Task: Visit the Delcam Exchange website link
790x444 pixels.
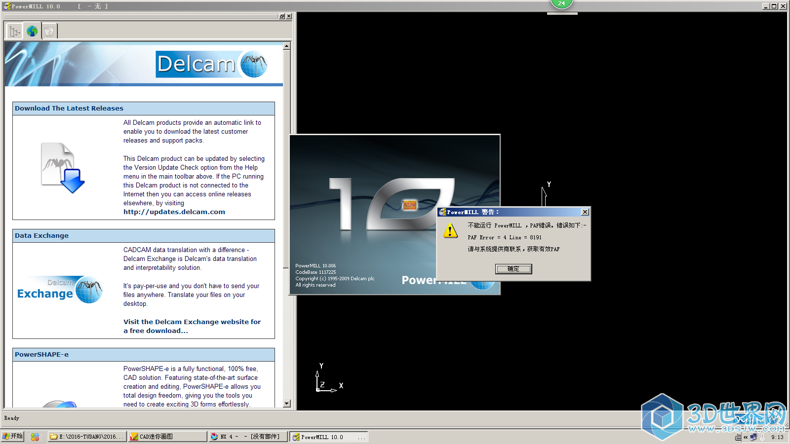Action: [192, 326]
